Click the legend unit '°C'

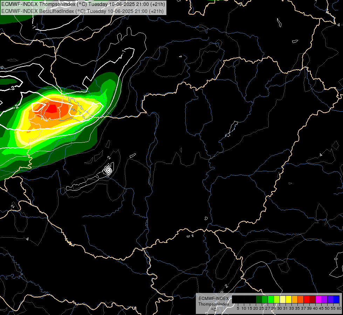click(214, 309)
